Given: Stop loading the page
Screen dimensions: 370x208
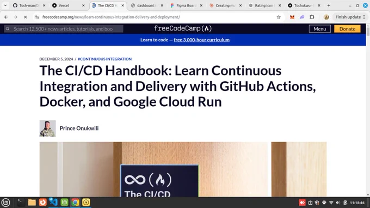Looking at the screenshot, I should point(25,17).
